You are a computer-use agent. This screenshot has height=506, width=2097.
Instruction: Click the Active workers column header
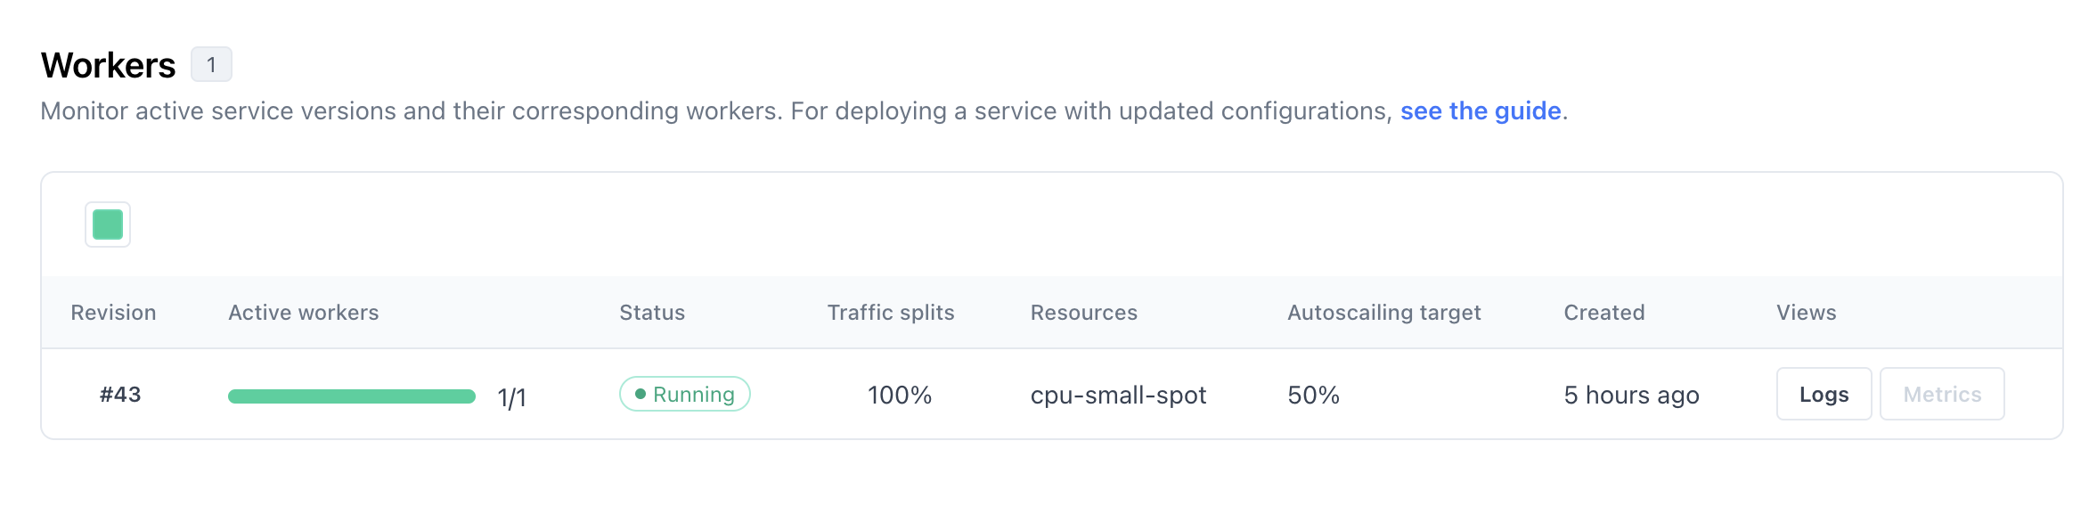[303, 313]
